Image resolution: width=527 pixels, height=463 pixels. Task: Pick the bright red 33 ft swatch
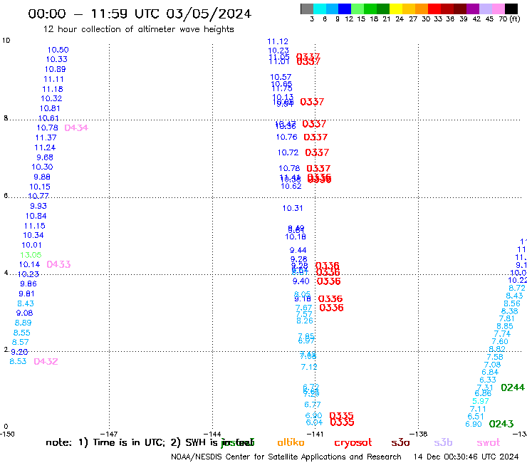coord(434,9)
